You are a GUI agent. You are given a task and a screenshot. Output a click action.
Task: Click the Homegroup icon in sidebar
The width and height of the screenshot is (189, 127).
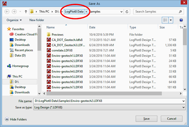coord(9,66)
